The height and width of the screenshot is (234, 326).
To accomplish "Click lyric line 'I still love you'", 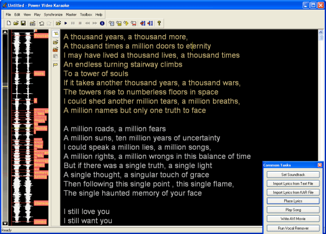I will point(86,212).
